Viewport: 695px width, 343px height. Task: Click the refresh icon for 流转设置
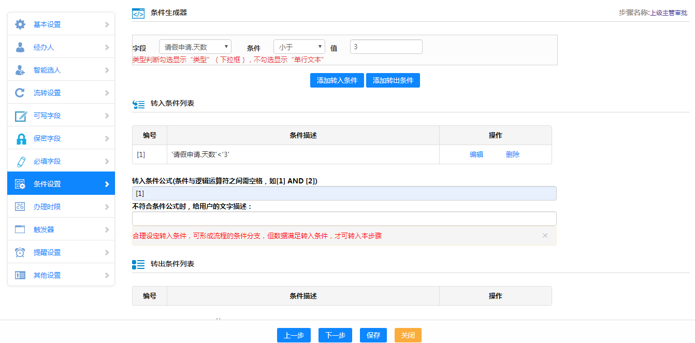[x=20, y=93]
